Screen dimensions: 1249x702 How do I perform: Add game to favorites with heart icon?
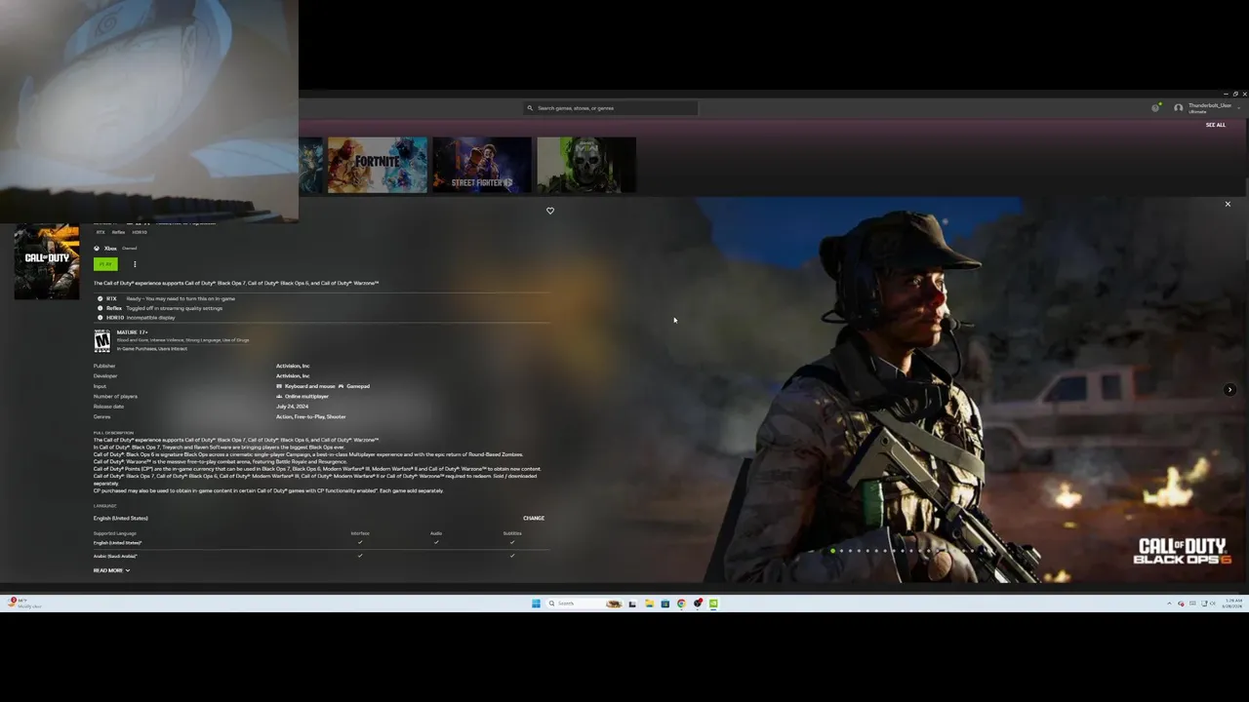550,211
